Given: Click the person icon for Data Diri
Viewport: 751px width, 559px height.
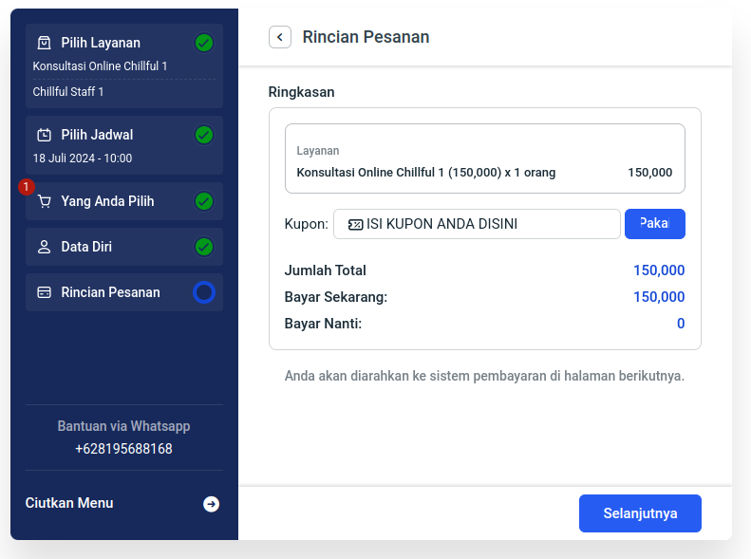Looking at the screenshot, I should 44,247.
